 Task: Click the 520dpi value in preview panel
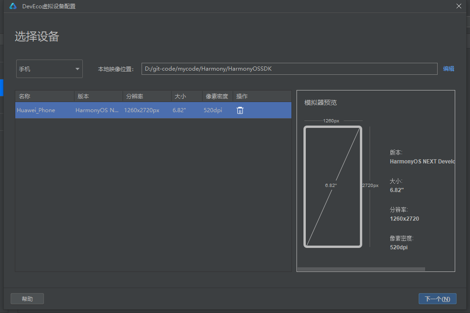399,247
